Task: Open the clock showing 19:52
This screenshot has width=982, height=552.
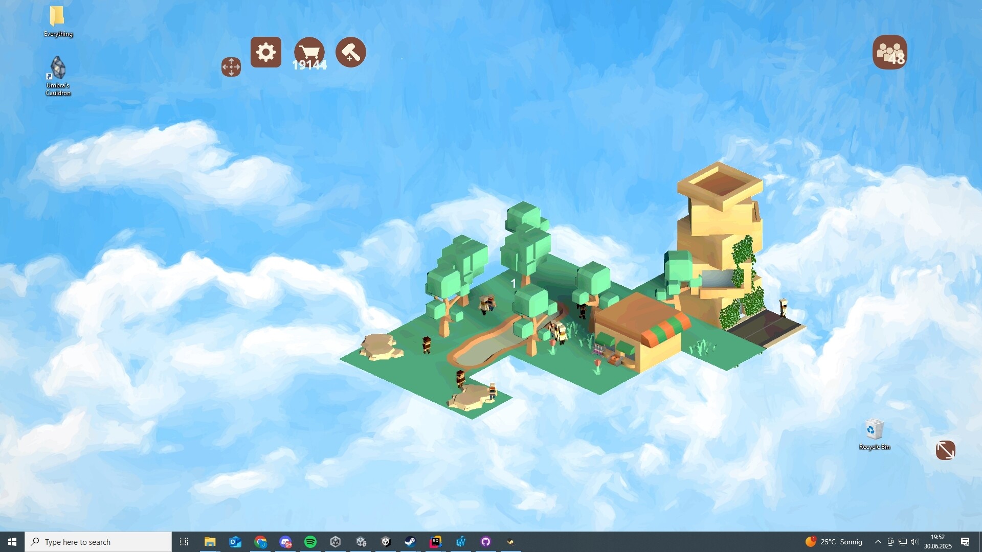Action: click(938, 542)
